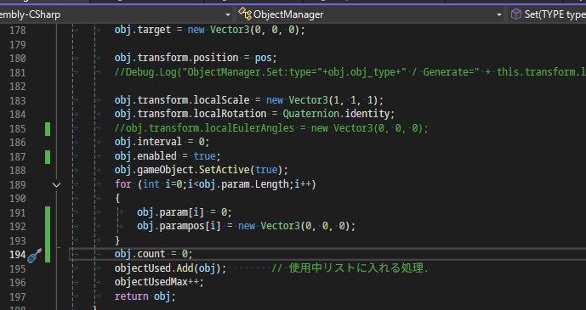Click 'obj.transform.position = pos;' line

(x=196, y=58)
